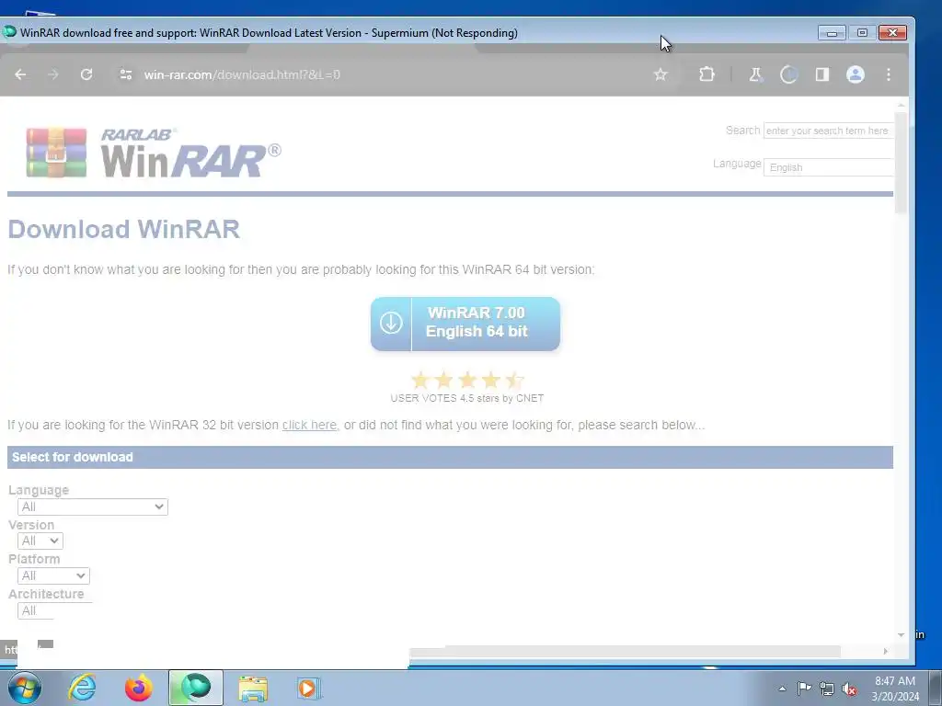942x706 pixels.
Task: Open Action Center flag icon
Action: [804, 689]
